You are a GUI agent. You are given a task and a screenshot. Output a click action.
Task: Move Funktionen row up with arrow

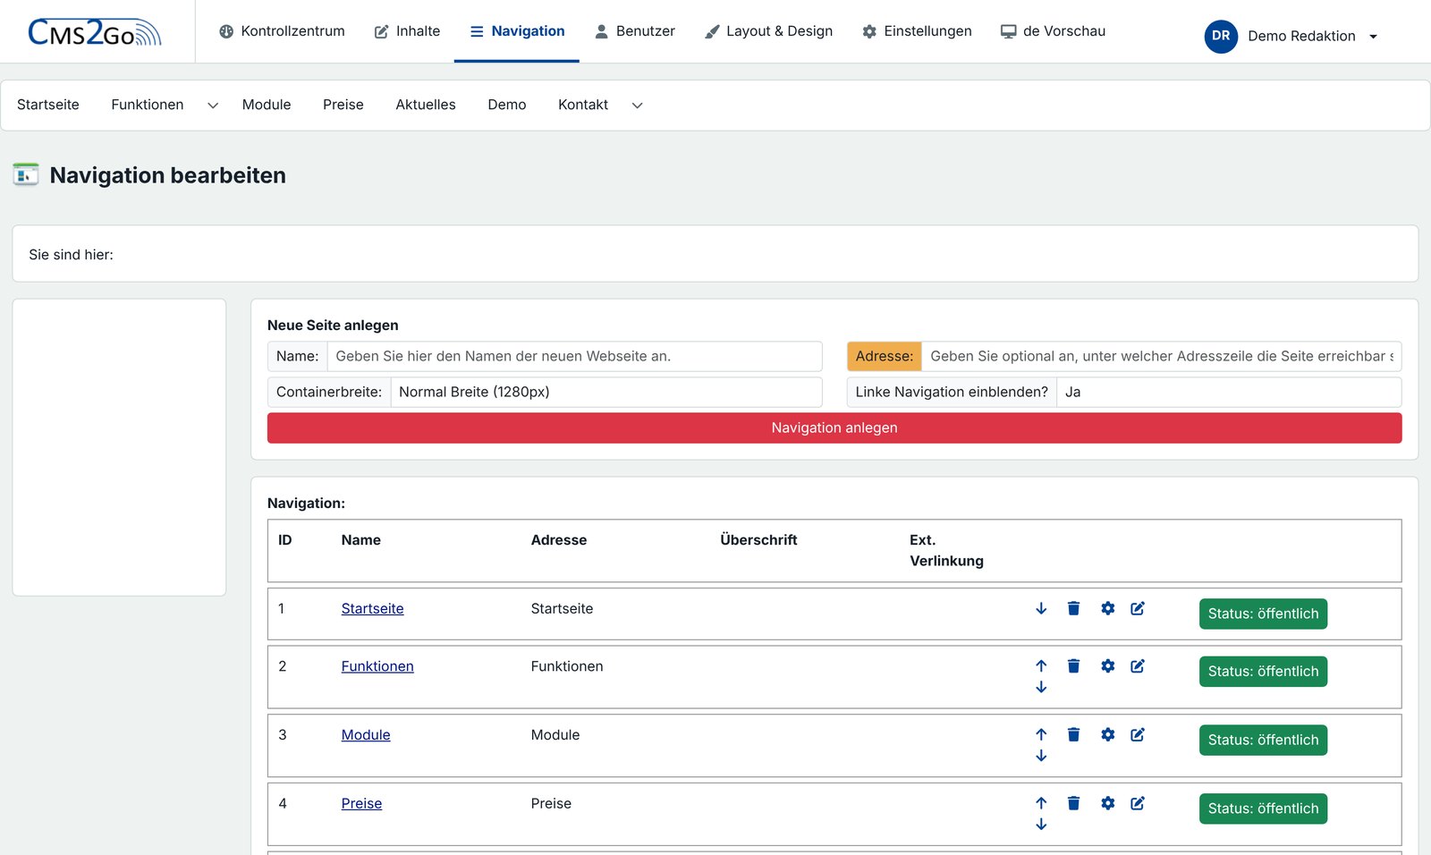coord(1041,666)
